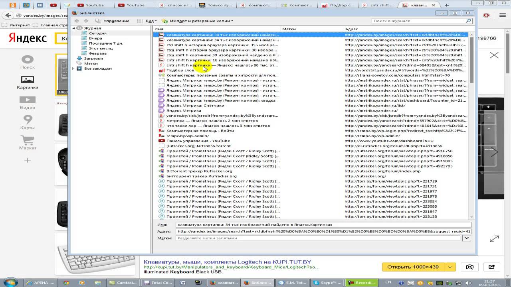Expand the size dropdown next to Открыть

click(x=450, y=267)
